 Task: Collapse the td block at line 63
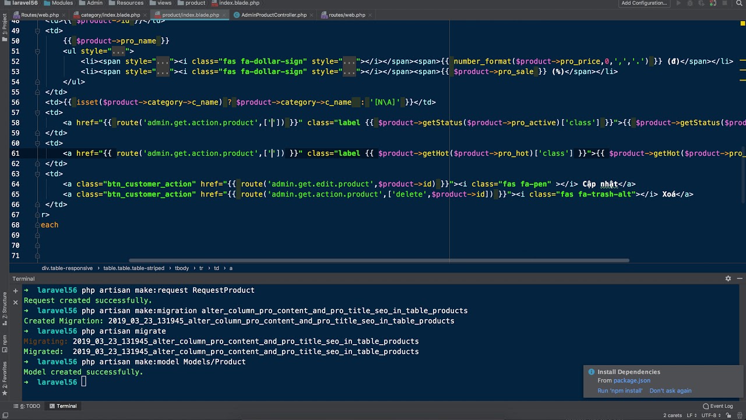38,174
